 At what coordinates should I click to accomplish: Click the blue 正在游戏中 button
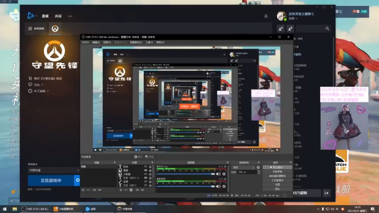tap(51, 180)
